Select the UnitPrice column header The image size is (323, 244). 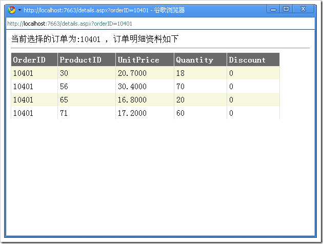coord(138,60)
